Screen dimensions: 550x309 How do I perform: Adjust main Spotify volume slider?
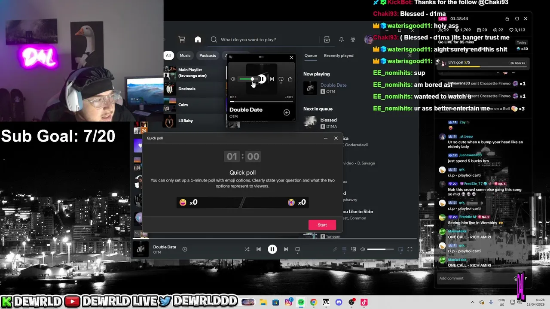tap(380, 249)
